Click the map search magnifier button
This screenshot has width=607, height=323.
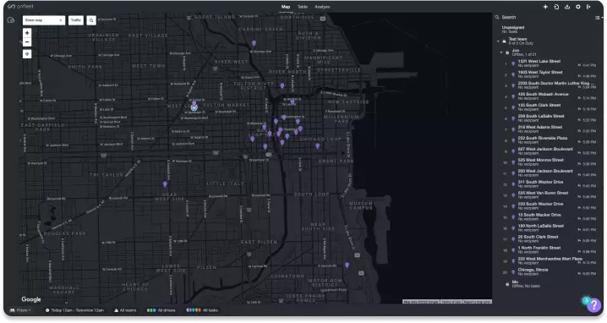tap(91, 20)
